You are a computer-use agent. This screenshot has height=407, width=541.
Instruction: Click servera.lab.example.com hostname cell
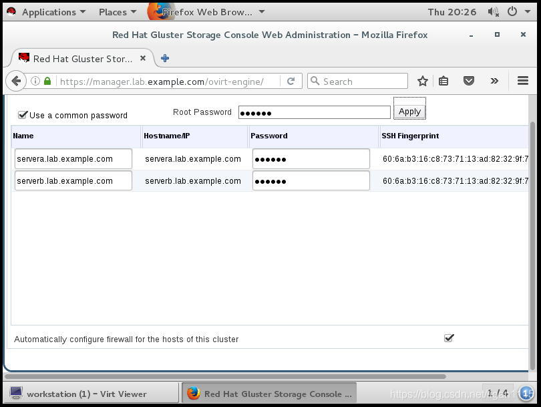click(x=193, y=159)
